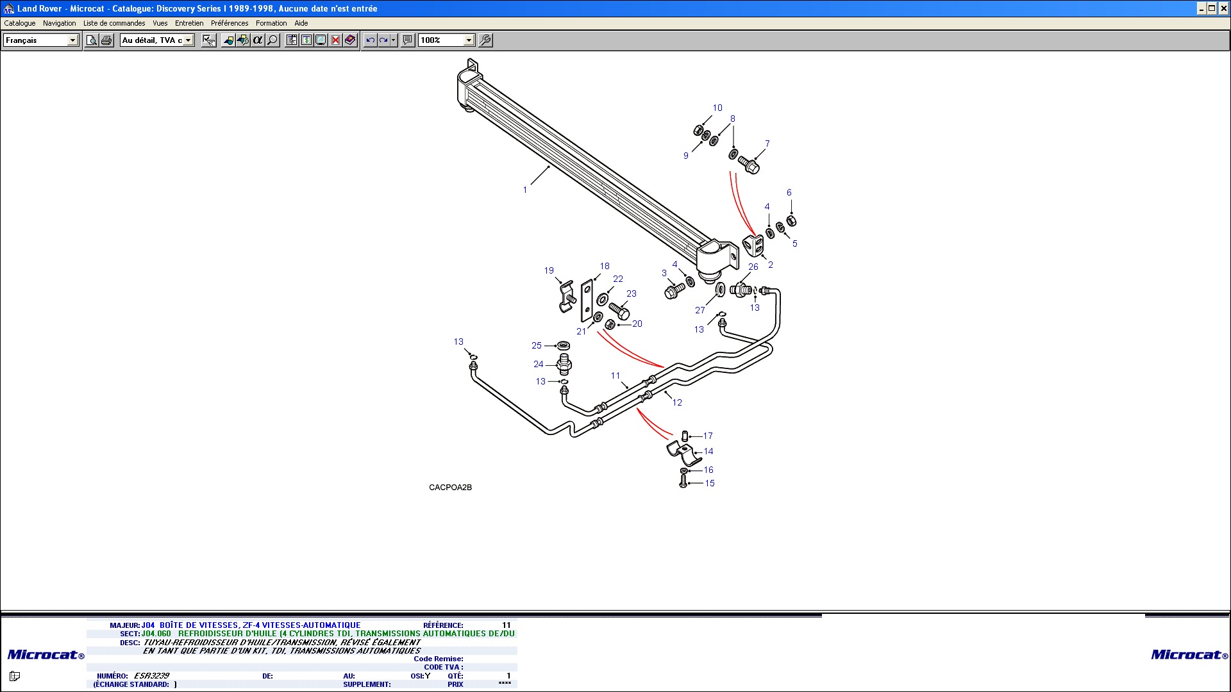Open the Liste de commandes menu
1231x692 pixels.
tap(114, 23)
